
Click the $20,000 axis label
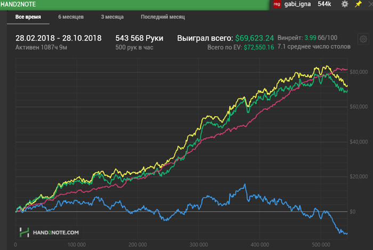click(x=359, y=176)
